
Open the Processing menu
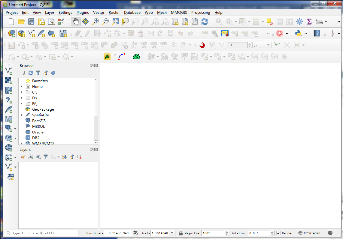(200, 13)
